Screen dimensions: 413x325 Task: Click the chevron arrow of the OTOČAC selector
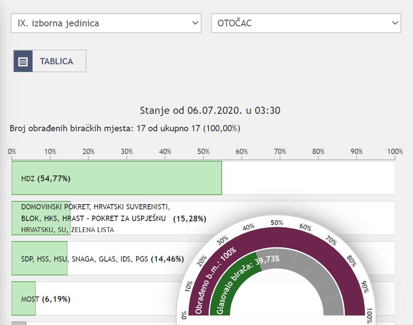point(394,23)
